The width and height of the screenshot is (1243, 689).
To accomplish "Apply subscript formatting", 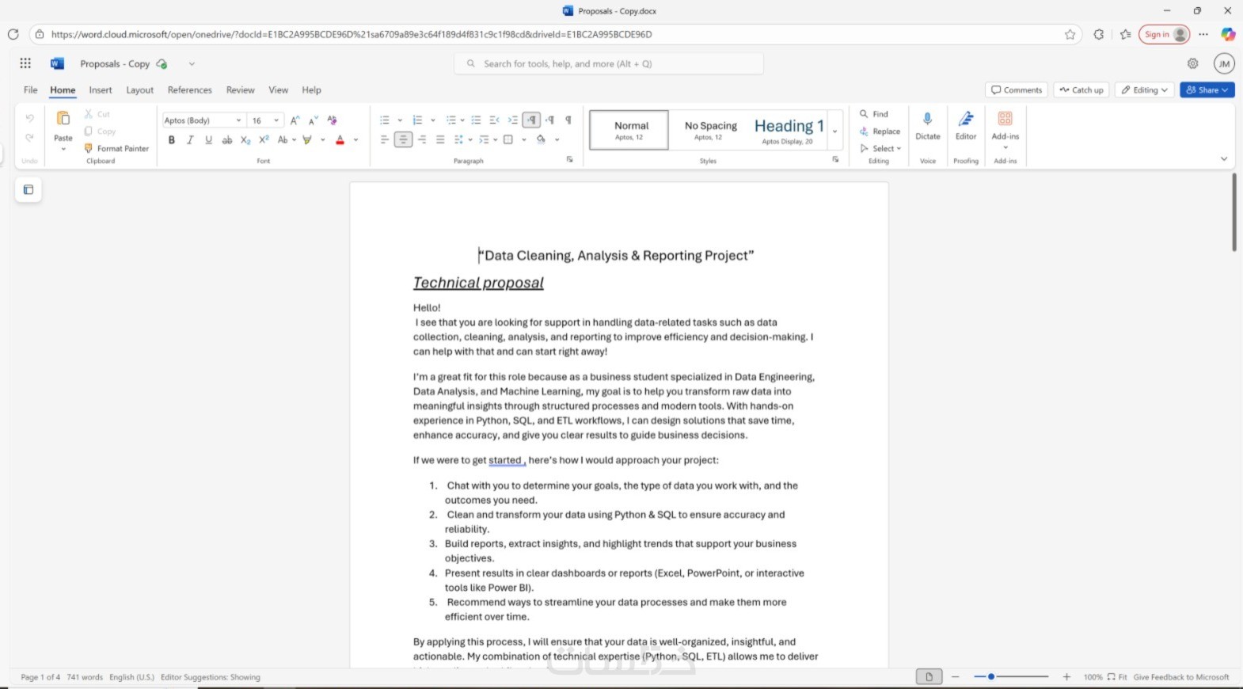I will coord(245,140).
